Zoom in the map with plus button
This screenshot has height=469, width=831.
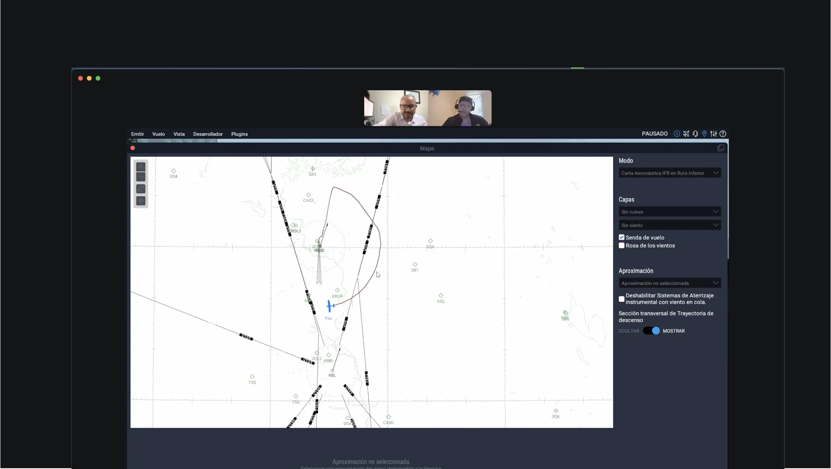coord(141,167)
